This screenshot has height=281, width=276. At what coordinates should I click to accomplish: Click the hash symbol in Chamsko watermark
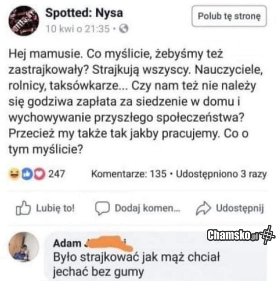[267, 234]
